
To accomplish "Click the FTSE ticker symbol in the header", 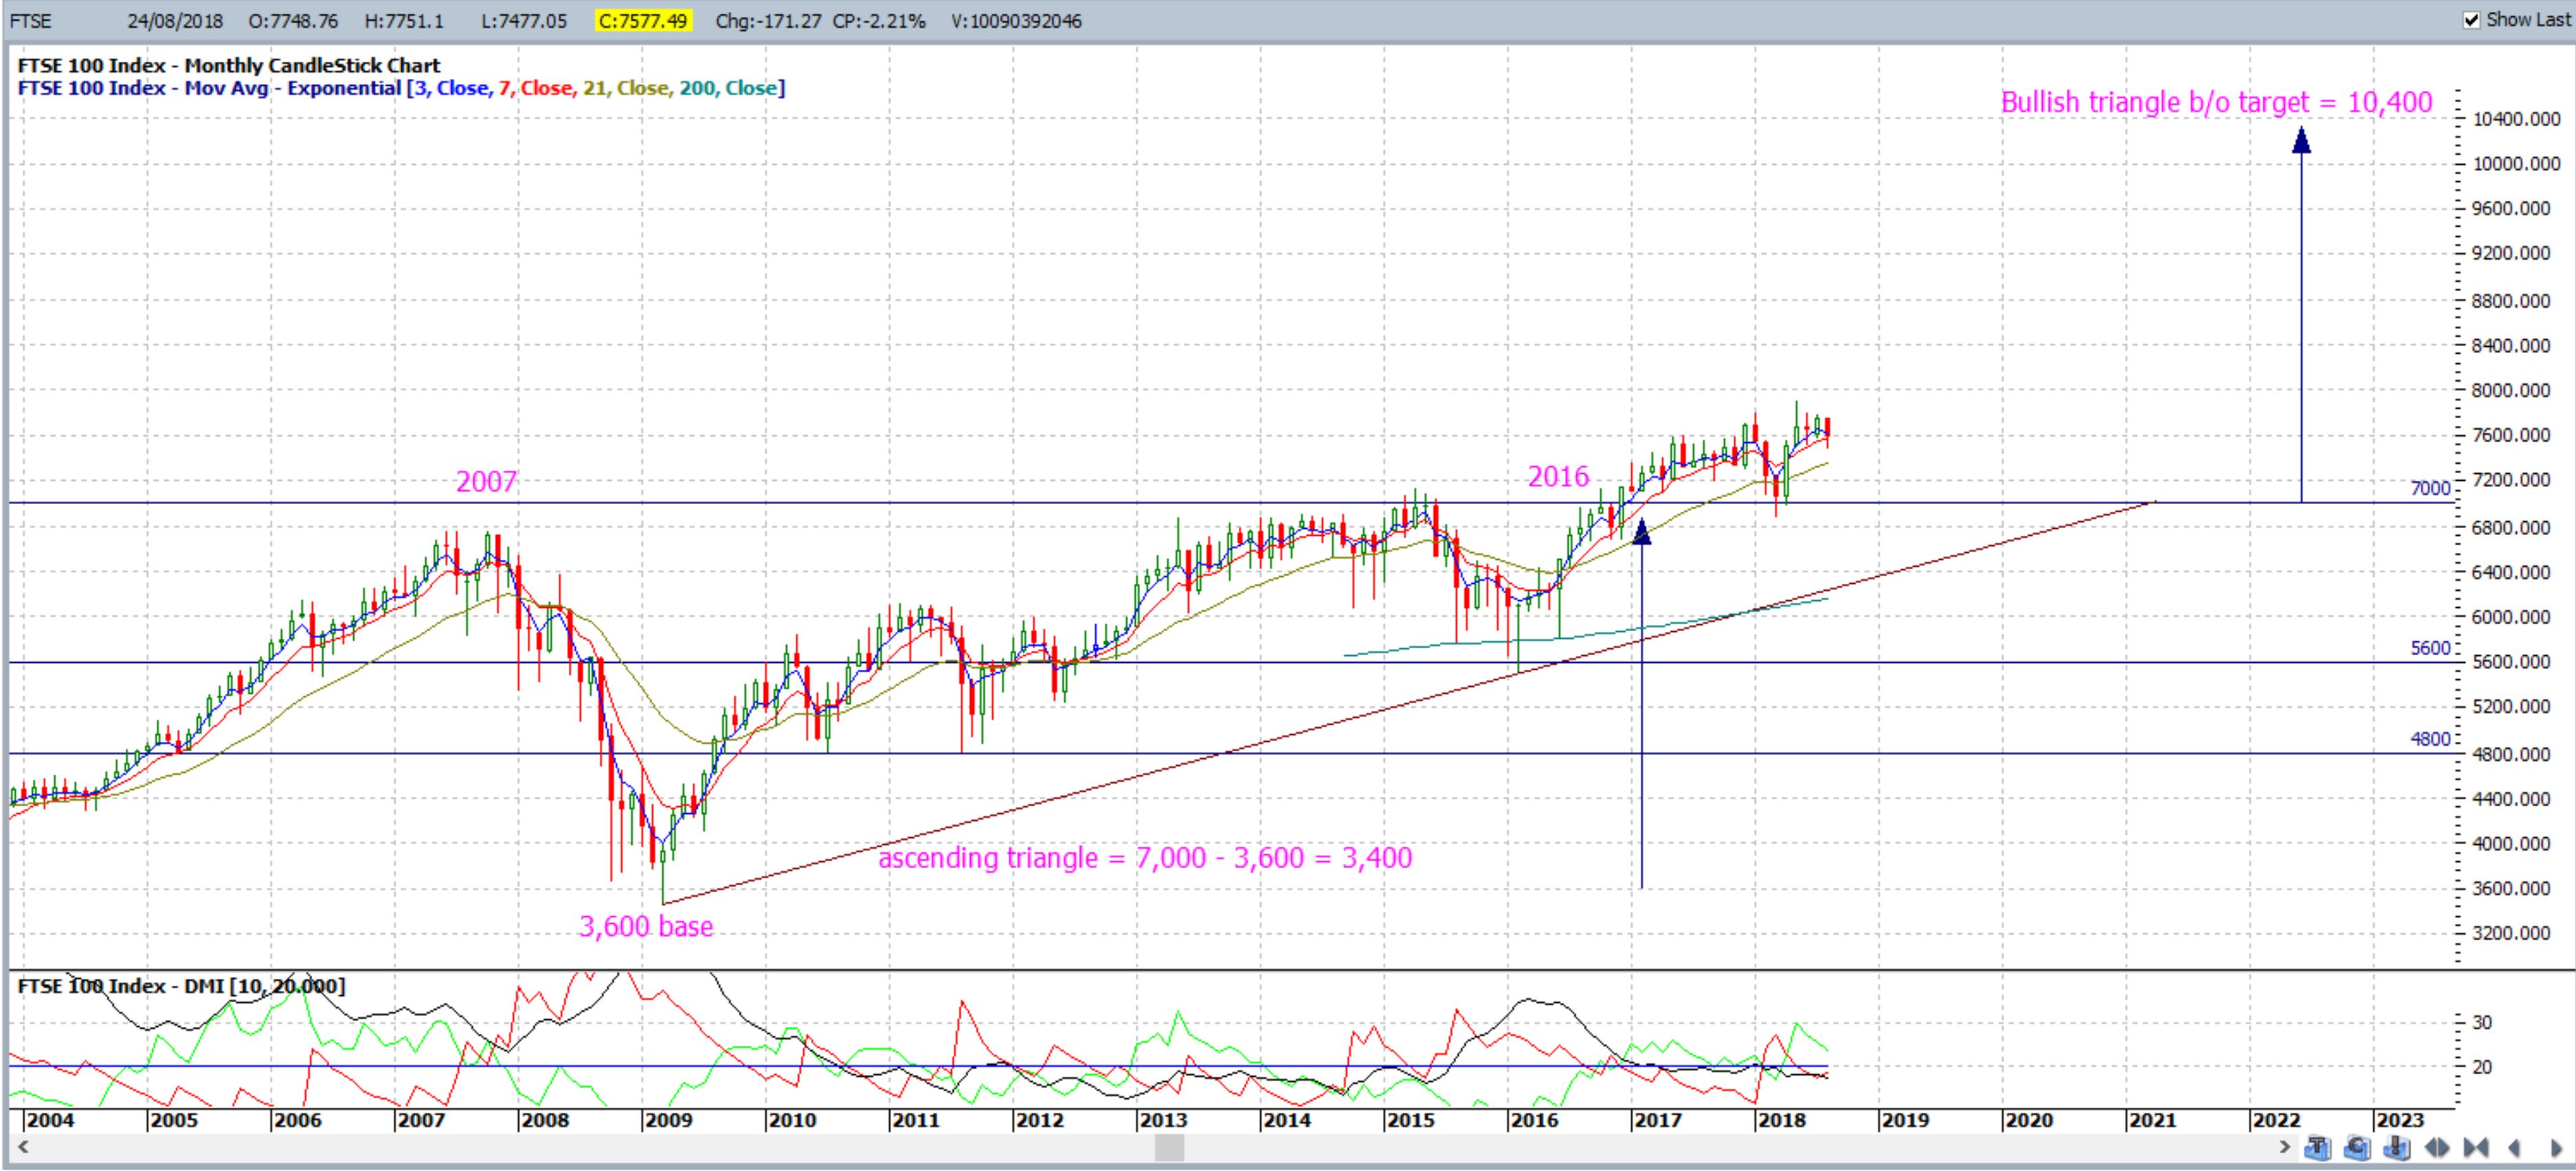I will coord(31,21).
